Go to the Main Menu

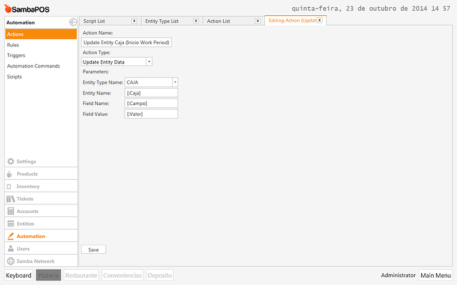pos(436,275)
